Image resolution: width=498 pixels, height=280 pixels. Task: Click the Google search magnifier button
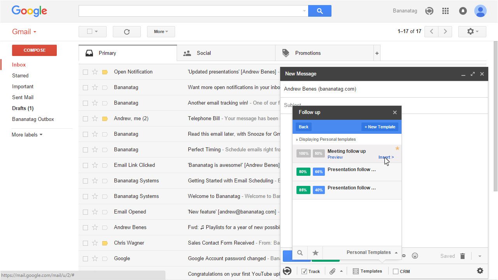tap(320, 11)
